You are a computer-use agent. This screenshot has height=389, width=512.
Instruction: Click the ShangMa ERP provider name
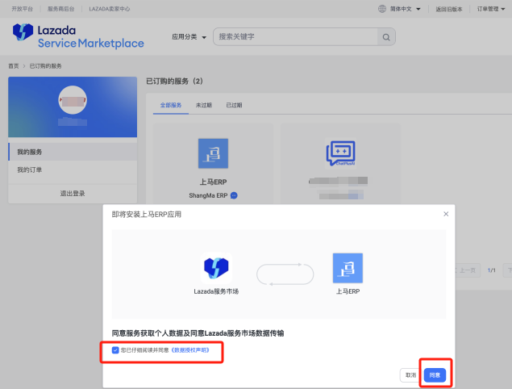tap(208, 195)
